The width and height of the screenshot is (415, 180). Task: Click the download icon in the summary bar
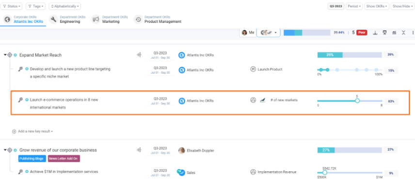[375, 33]
